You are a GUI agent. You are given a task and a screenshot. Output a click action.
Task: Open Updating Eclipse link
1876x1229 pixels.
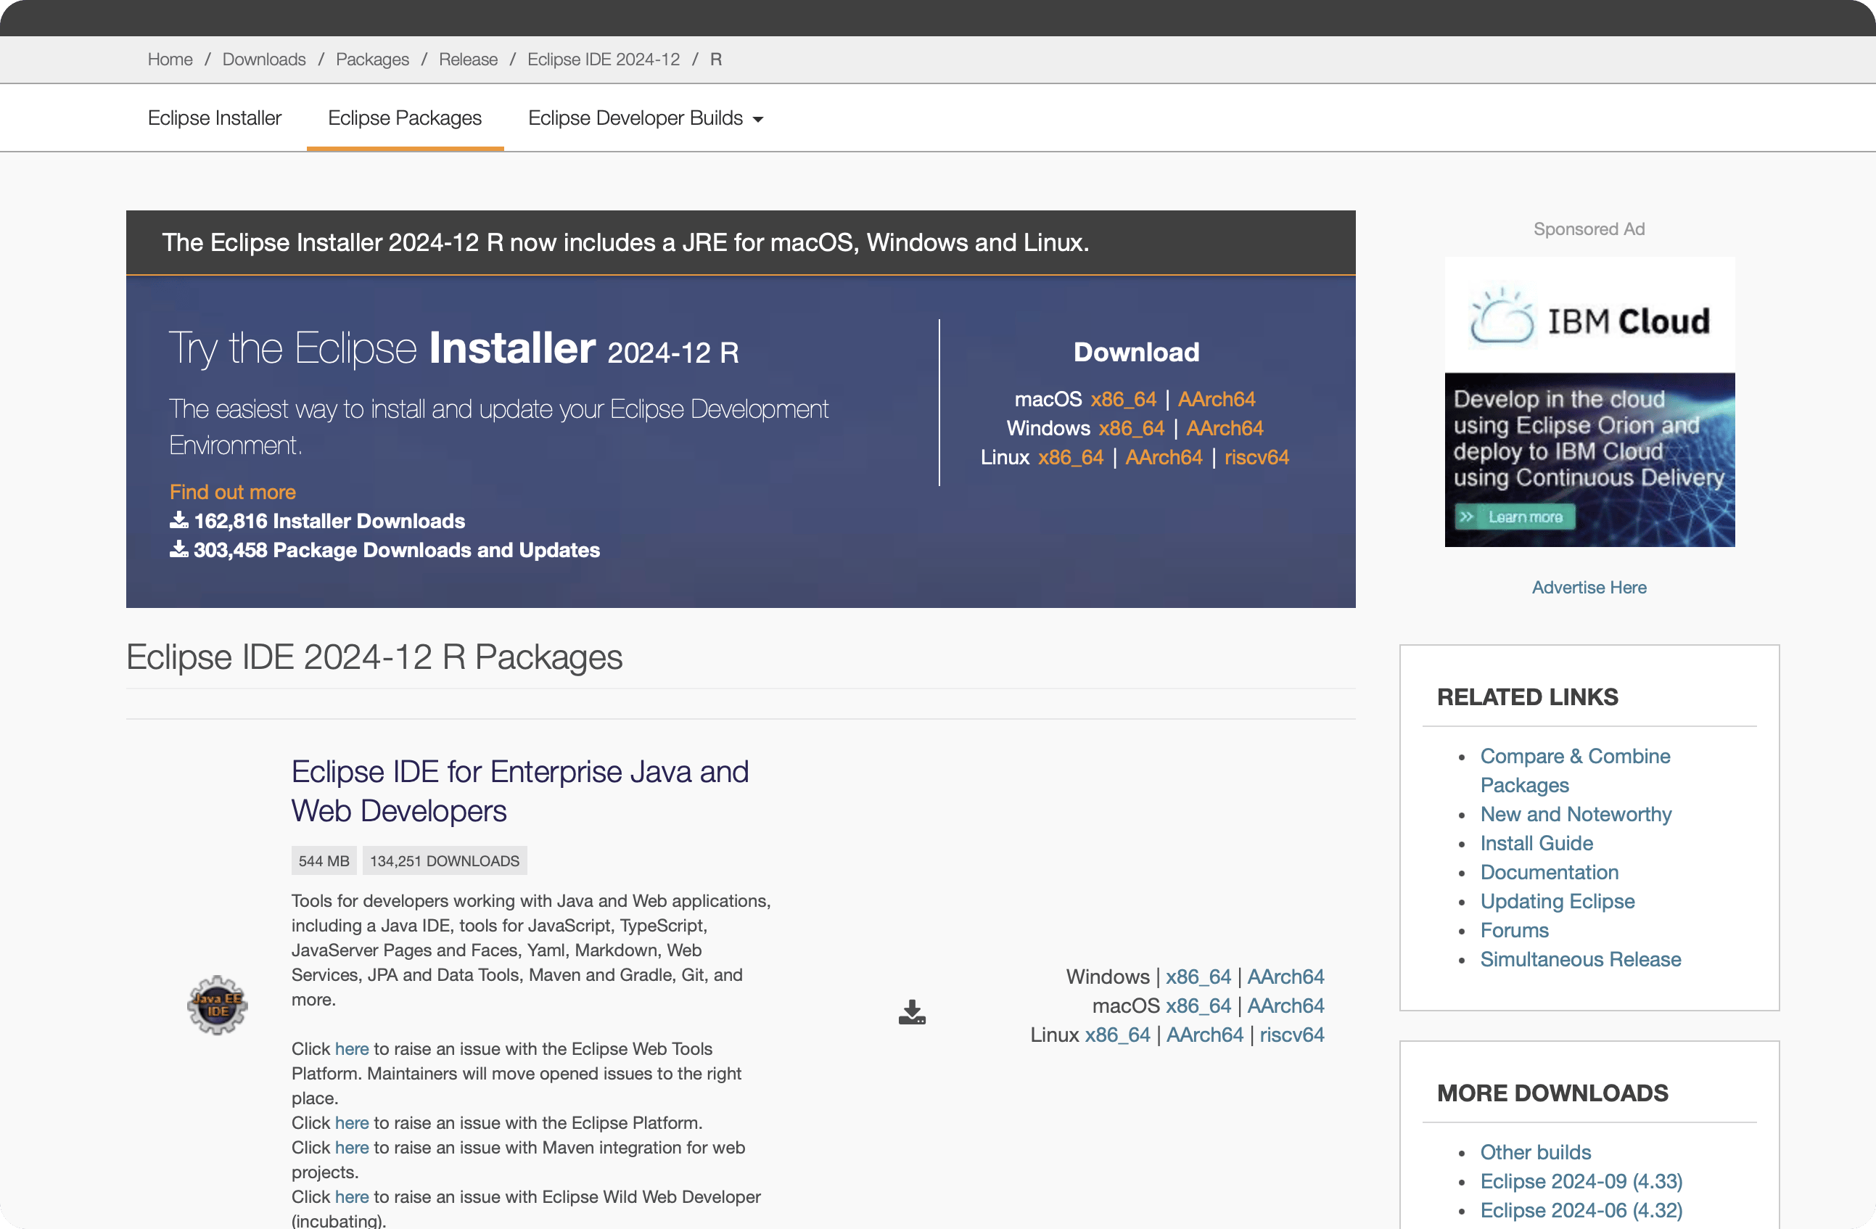tap(1557, 903)
